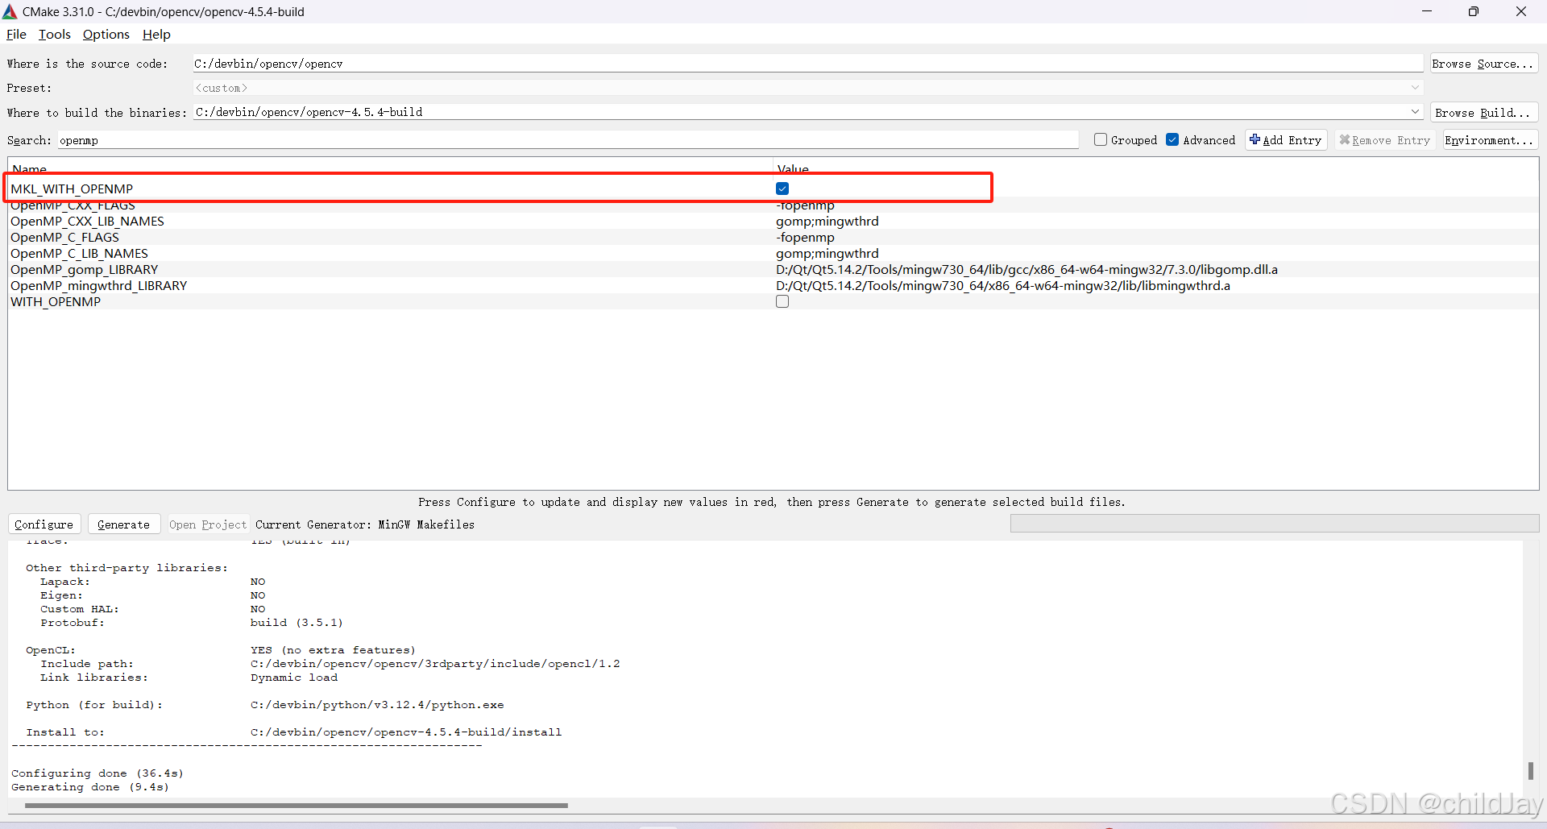Uncheck the MKL_WITH_OPENMP value checkbox
This screenshot has width=1547, height=829.
pyautogui.click(x=782, y=189)
